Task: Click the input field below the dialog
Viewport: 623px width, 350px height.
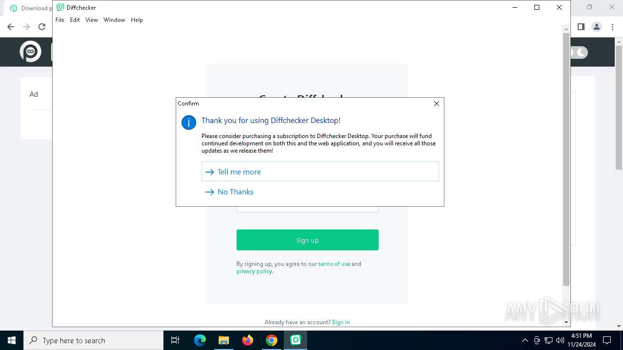Action: pos(308,209)
